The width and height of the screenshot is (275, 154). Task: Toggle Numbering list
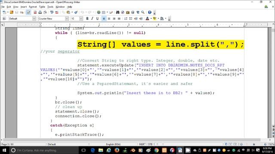coord(126,18)
